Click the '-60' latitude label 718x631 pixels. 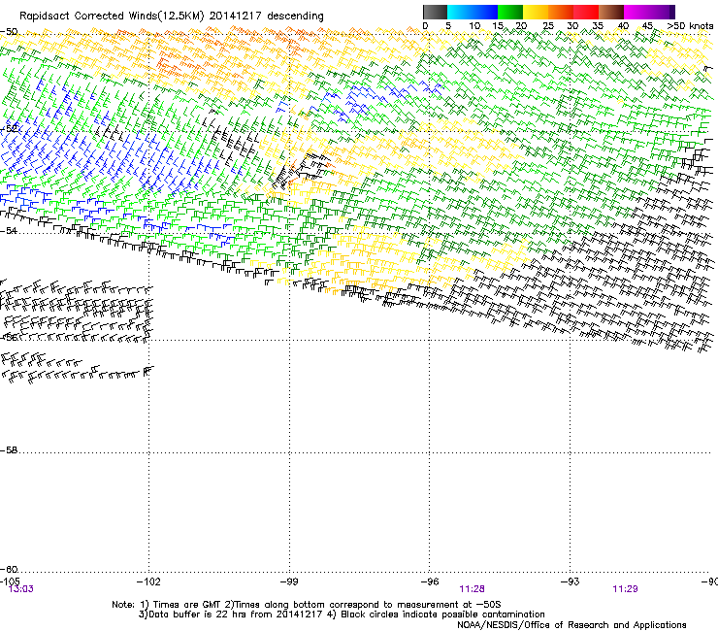9,570
